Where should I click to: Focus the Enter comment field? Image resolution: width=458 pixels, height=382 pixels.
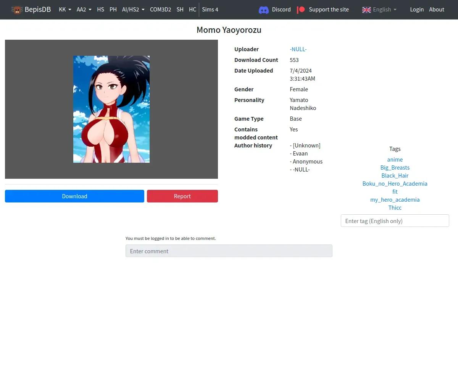229,251
